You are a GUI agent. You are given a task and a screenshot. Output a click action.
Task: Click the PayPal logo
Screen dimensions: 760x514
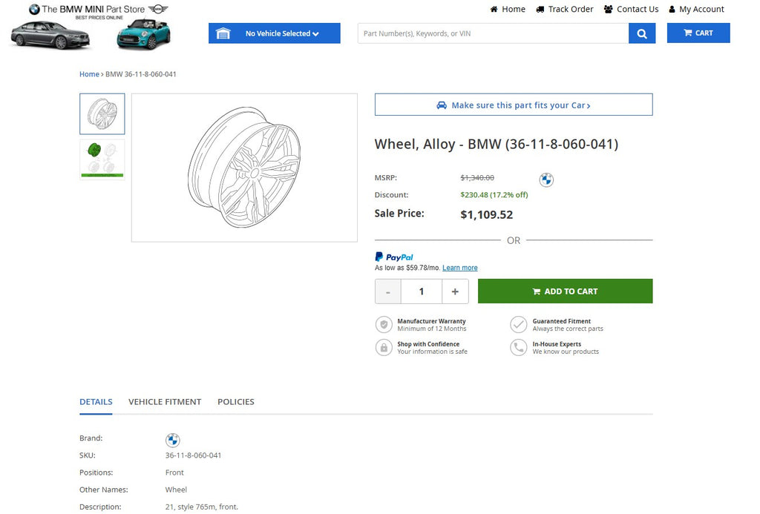tap(394, 257)
